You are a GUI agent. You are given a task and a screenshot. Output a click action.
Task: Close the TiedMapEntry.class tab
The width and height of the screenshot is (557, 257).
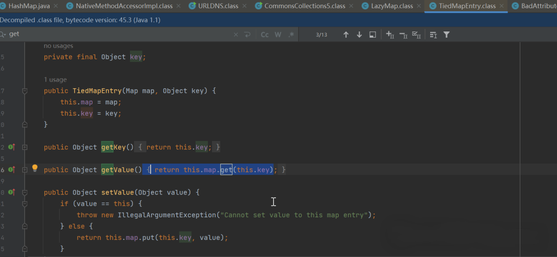(502, 6)
